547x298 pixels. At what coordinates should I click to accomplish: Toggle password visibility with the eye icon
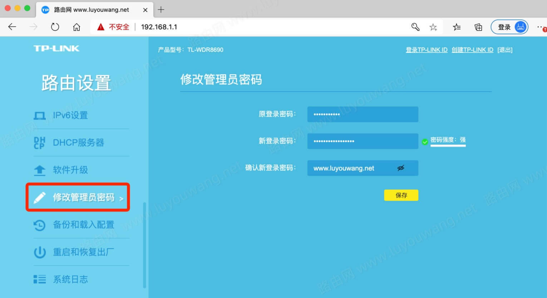tap(401, 168)
